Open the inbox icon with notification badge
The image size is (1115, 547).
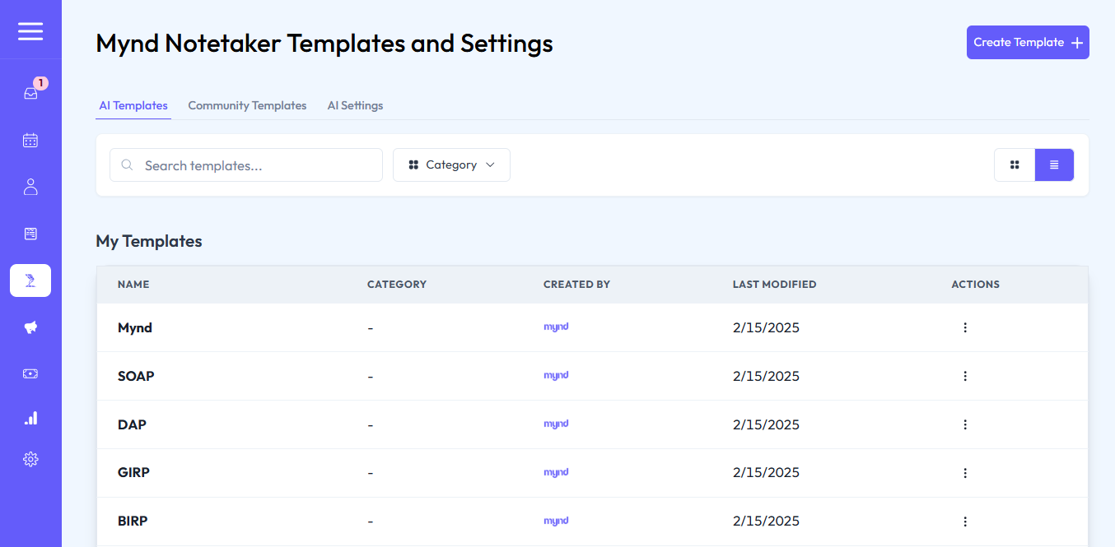pos(30,93)
